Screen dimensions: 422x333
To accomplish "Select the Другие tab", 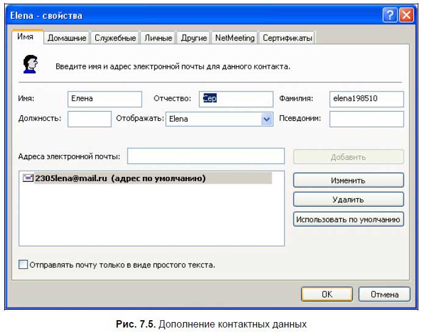I will (194, 38).
